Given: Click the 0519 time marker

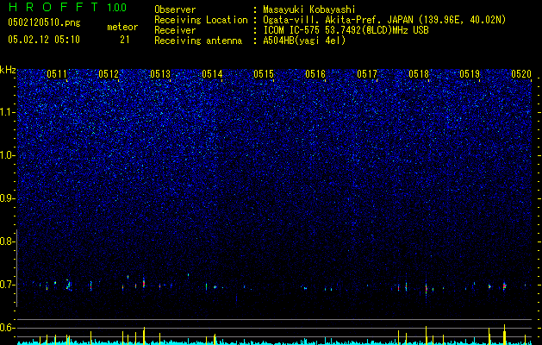Looking at the screenshot, I should coord(470,74).
